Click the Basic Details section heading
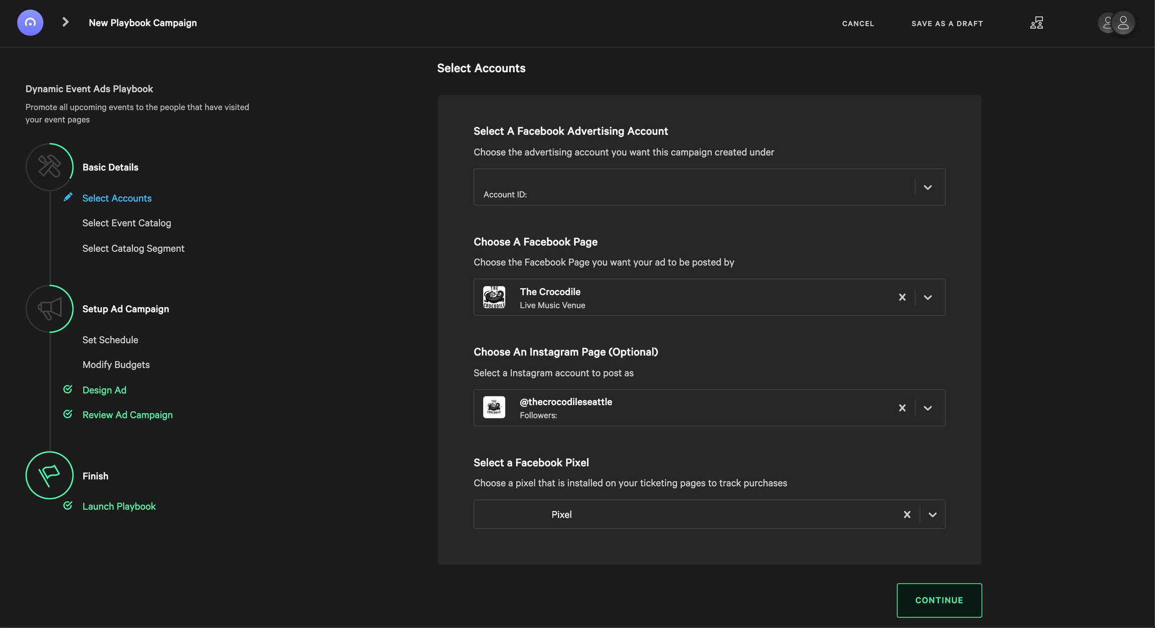This screenshot has width=1155, height=628. point(110,167)
